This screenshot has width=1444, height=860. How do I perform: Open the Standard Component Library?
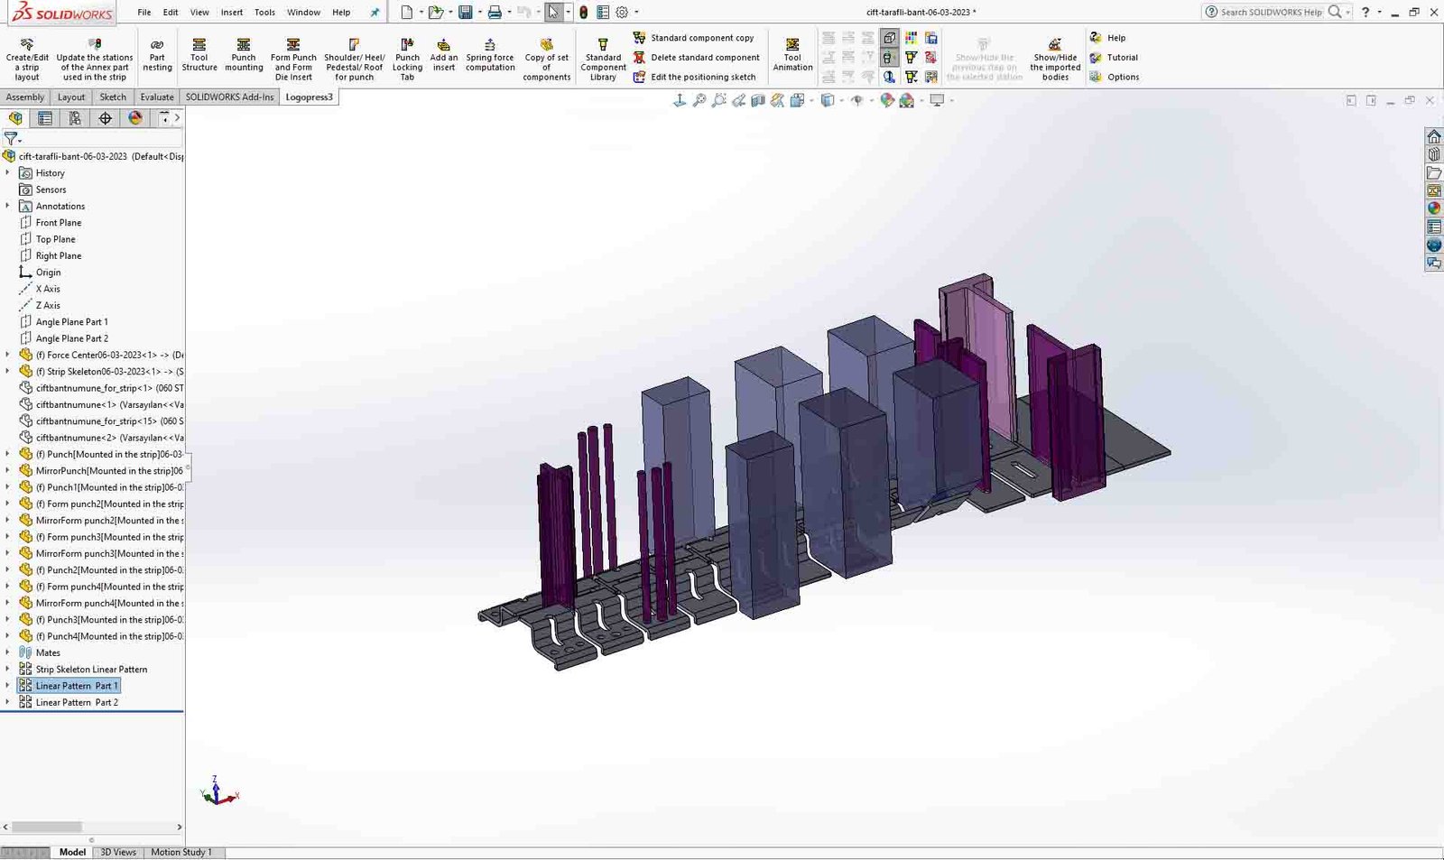(603, 59)
